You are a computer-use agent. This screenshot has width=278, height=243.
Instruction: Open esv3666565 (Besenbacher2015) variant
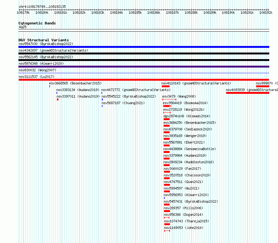[75, 83]
